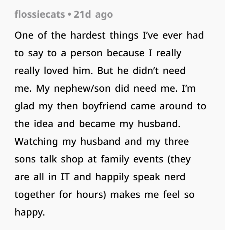This screenshot has width=225, height=230.
Task: Click the word "happily" in the comment
Action: click(112, 177)
